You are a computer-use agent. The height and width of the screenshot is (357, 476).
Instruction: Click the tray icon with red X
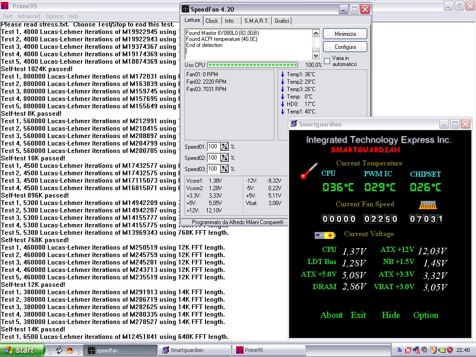tap(408, 350)
